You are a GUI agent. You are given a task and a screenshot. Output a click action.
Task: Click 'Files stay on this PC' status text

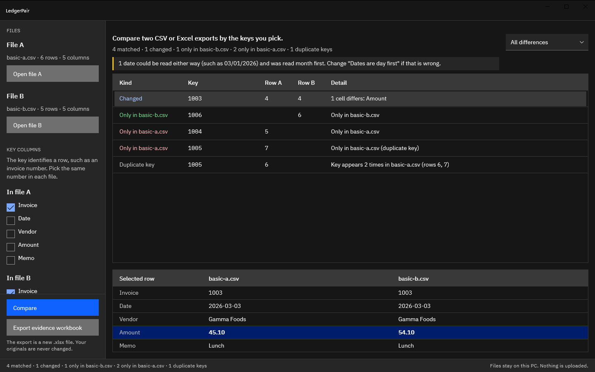pyautogui.click(x=539, y=366)
